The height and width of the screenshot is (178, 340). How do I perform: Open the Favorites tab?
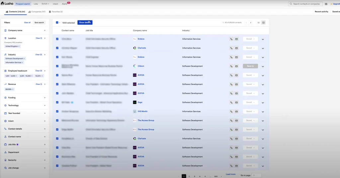click(56, 12)
